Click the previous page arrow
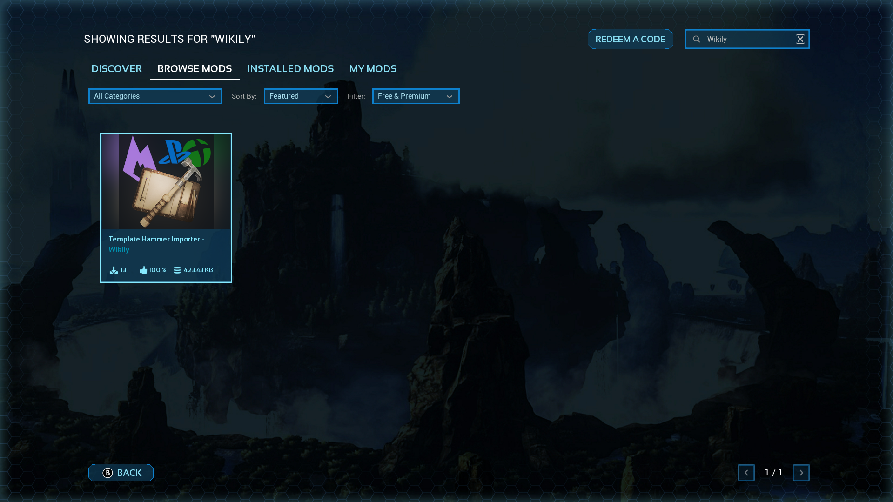The width and height of the screenshot is (893, 502). (x=746, y=472)
